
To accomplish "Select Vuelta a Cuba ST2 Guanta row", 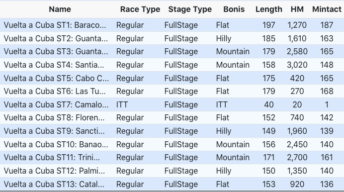I will 172,38.
